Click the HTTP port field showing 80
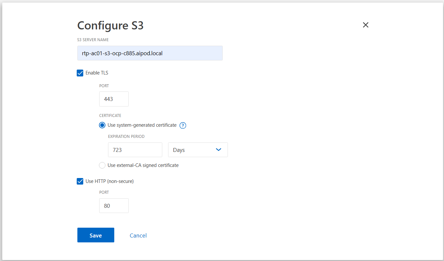The width and height of the screenshot is (444, 261). (x=114, y=205)
